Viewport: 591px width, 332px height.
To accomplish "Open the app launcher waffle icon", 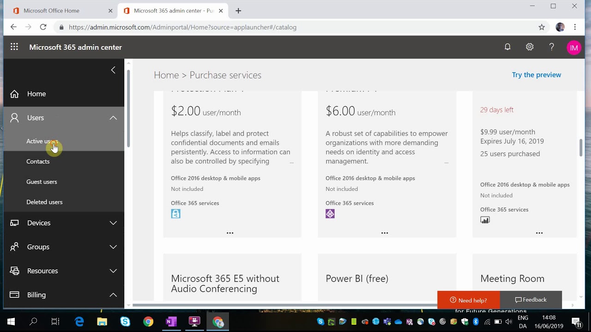I will (x=14, y=47).
